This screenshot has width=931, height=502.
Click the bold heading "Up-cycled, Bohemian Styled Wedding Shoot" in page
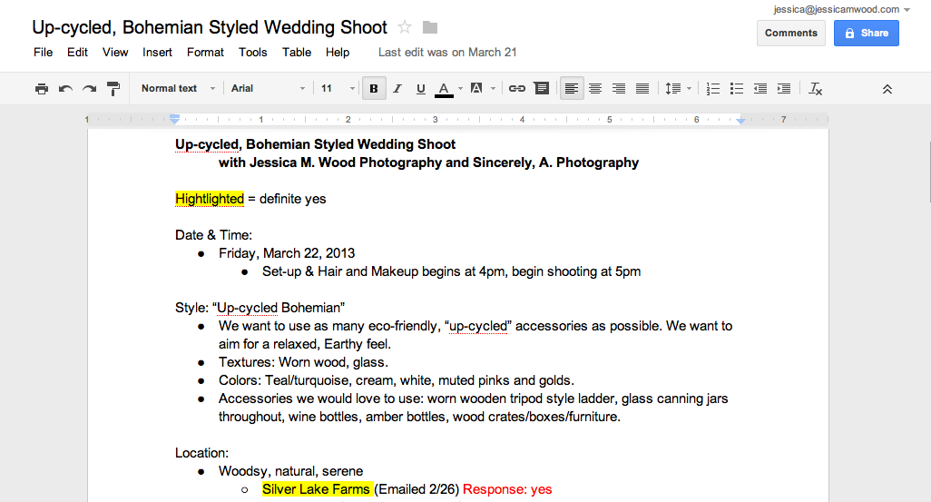click(x=315, y=144)
